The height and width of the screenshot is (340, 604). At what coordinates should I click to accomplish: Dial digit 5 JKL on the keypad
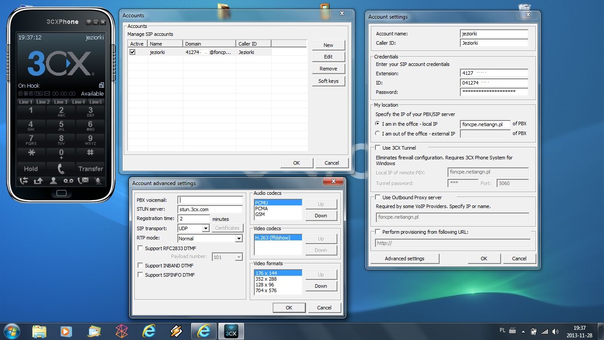coord(61,126)
